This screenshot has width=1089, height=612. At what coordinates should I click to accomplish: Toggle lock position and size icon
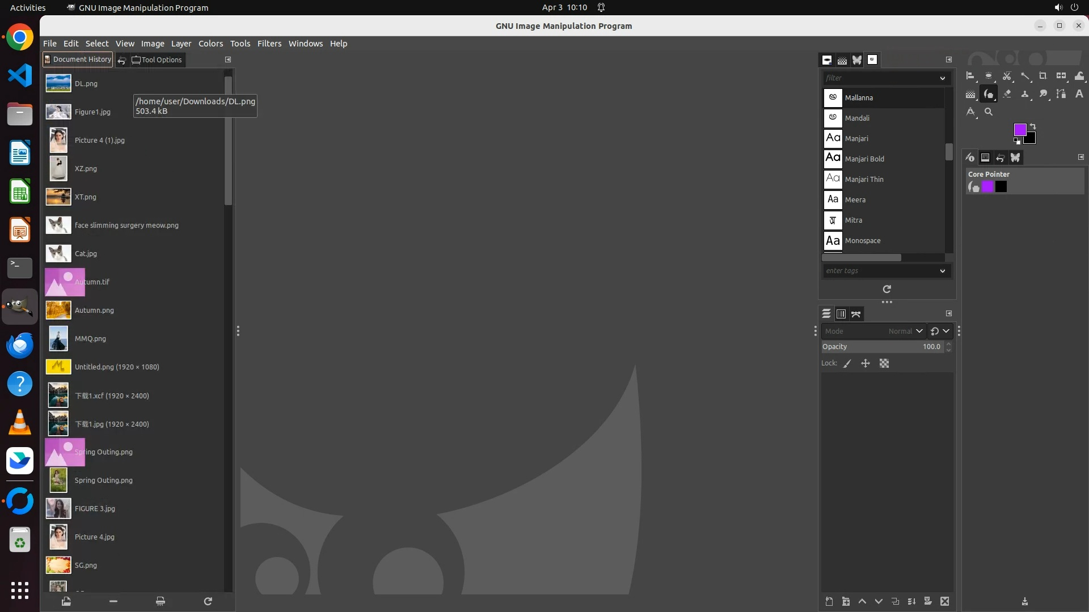click(866, 364)
